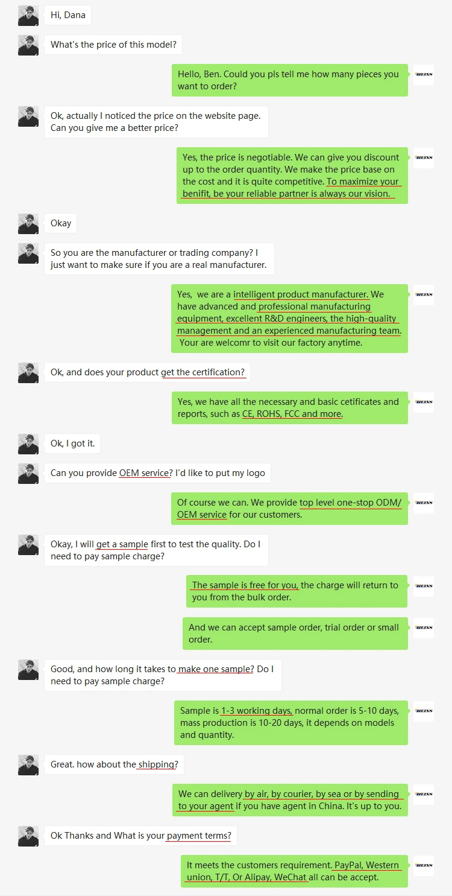Click the underlined "The sample is free for you" text

(x=245, y=585)
